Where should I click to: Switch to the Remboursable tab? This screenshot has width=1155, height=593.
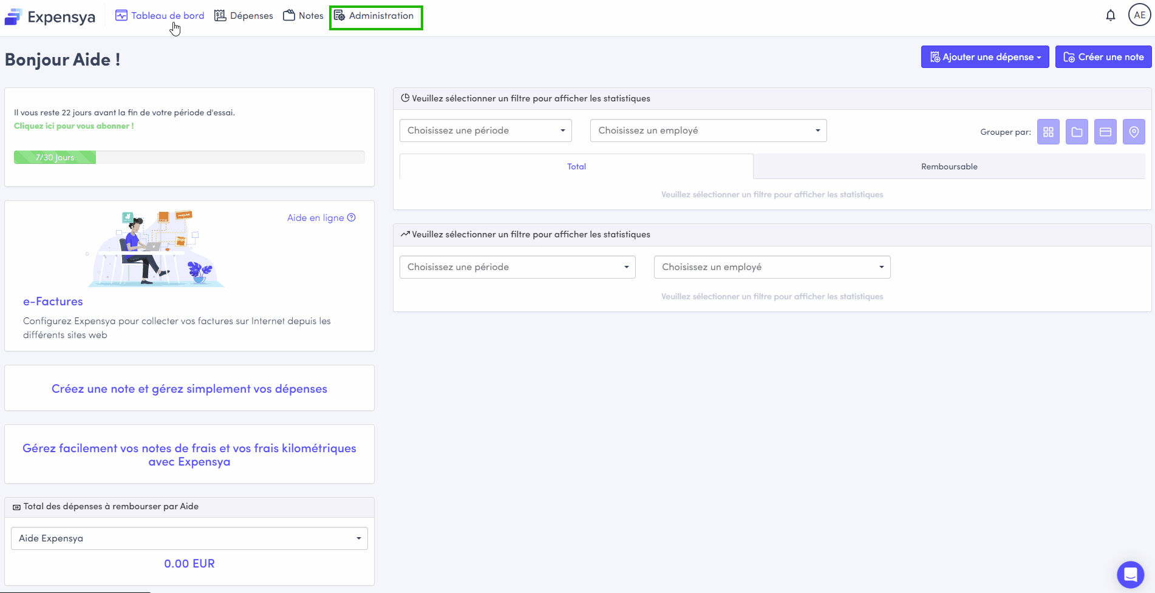coord(949,166)
